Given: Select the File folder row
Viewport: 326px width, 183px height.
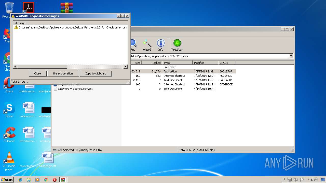Looking at the screenshot, I should 183,67.
